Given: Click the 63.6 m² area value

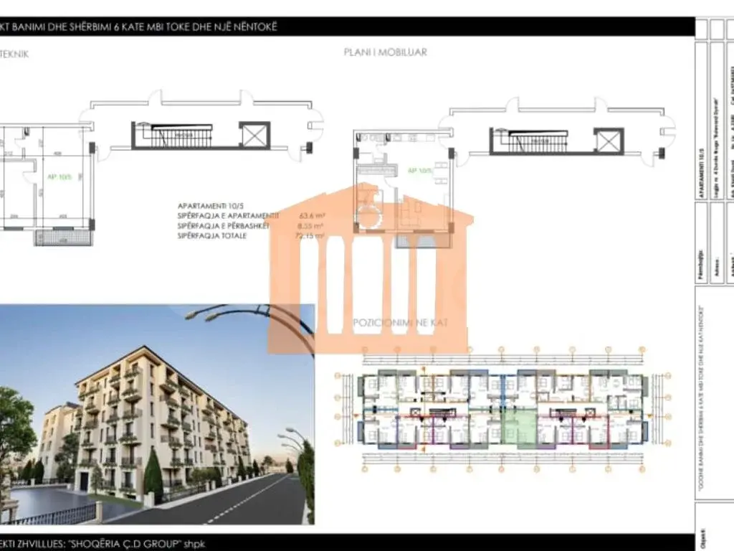Looking at the screenshot, I should click(313, 216).
